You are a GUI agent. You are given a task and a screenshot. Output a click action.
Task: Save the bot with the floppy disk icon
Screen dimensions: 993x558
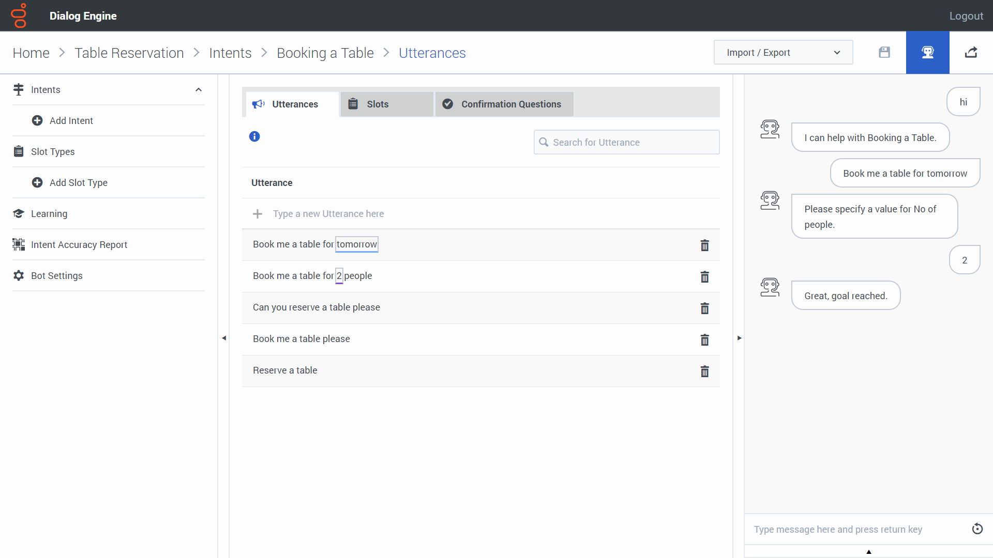click(884, 52)
